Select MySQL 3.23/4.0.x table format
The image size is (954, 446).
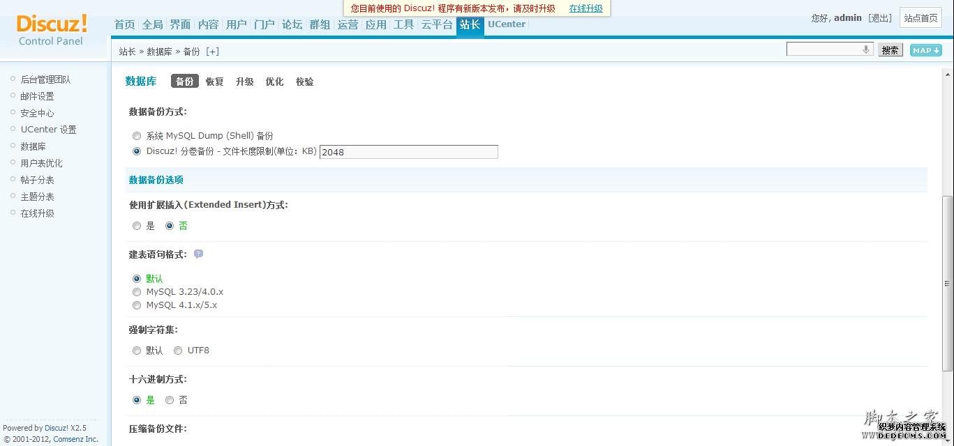click(137, 292)
